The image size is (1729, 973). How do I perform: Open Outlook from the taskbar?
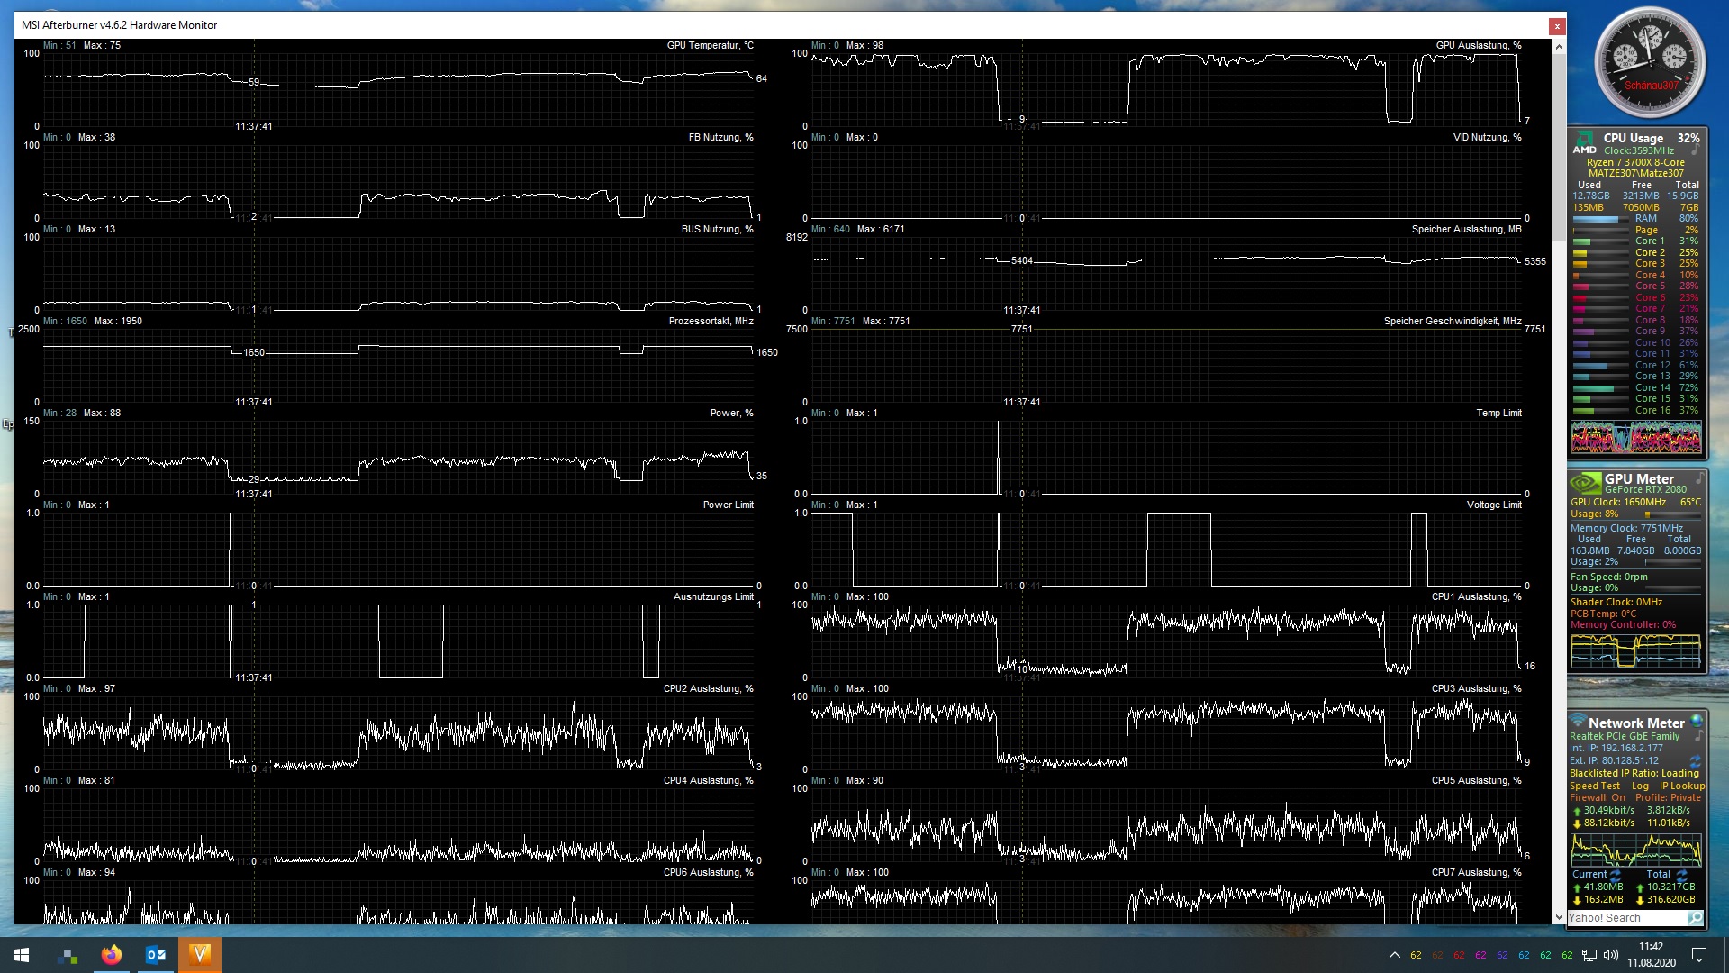point(156,955)
